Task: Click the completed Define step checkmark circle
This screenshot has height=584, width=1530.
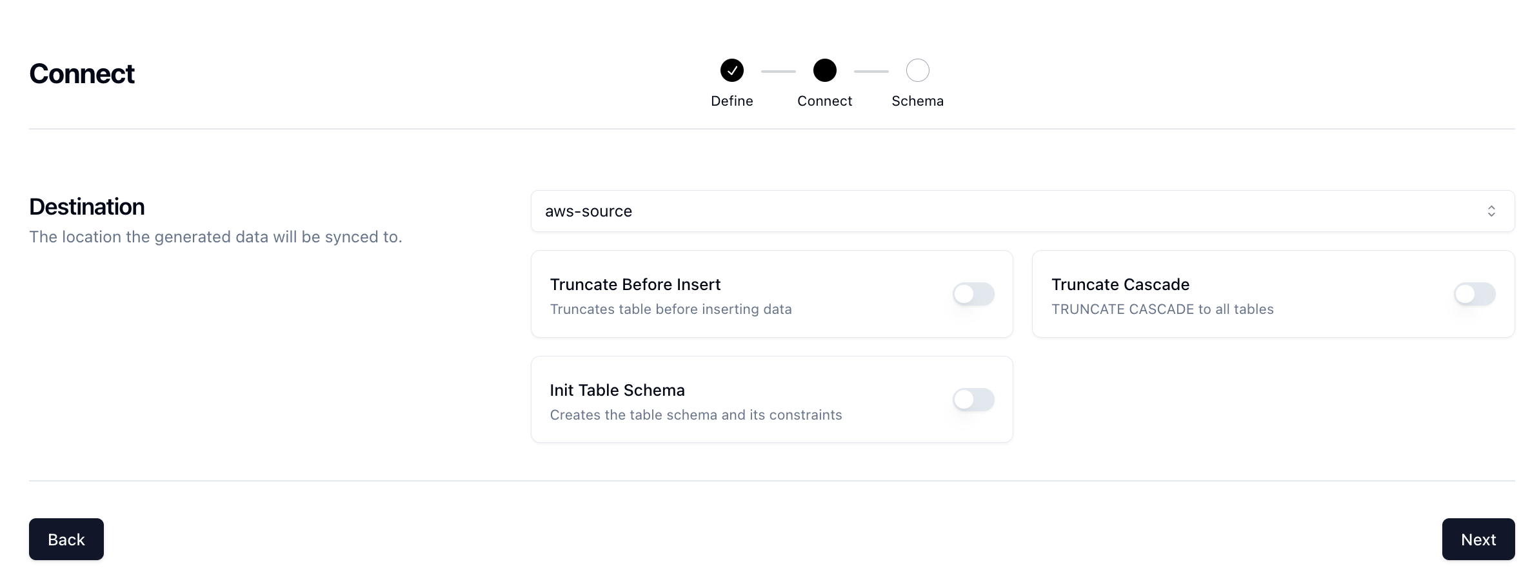Action: tap(731, 70)
